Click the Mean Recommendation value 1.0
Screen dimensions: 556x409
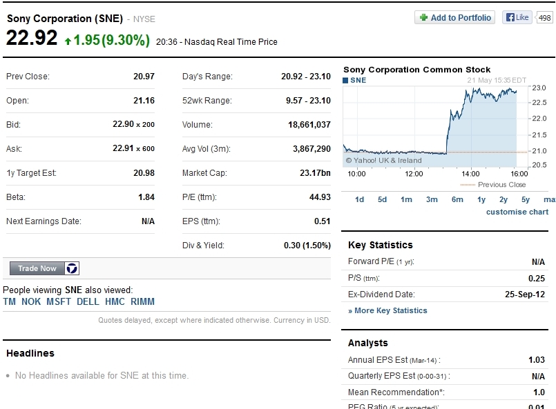click(539, 392)
